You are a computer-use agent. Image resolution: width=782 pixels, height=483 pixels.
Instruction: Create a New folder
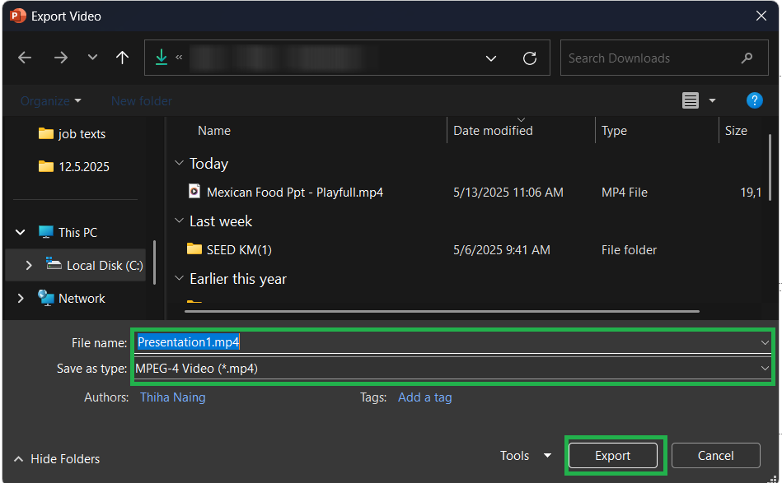point(142,101)
